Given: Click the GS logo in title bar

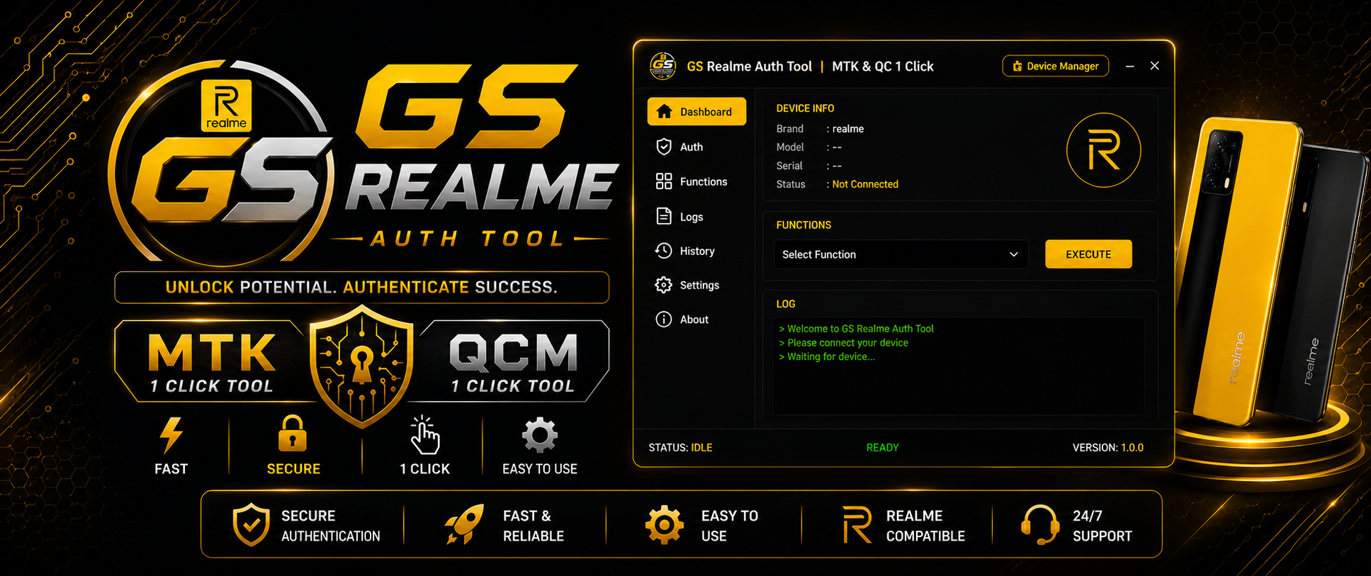Looking at the screenshot, I should pyautogui.click(x=663, y=66).
